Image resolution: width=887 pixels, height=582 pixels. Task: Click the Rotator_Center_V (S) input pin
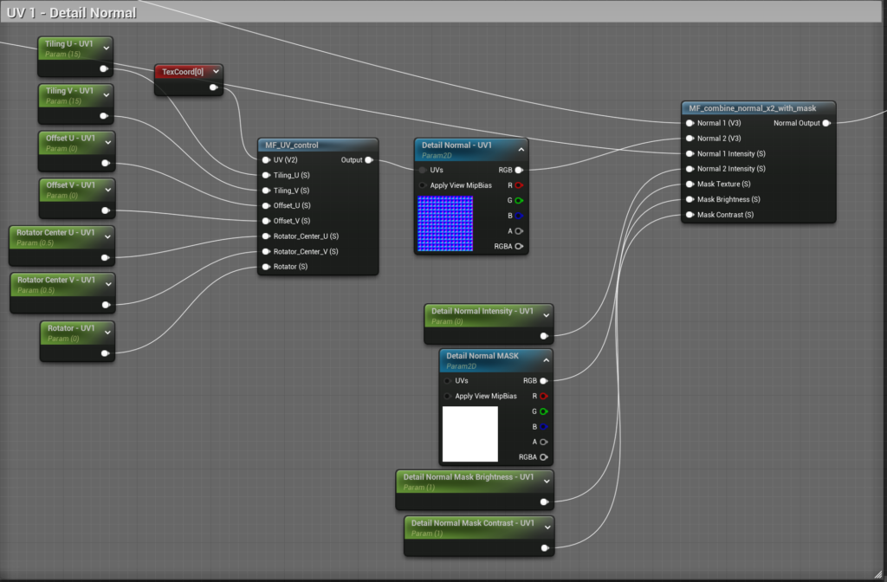pyautogui.click(x=266, y=252)
